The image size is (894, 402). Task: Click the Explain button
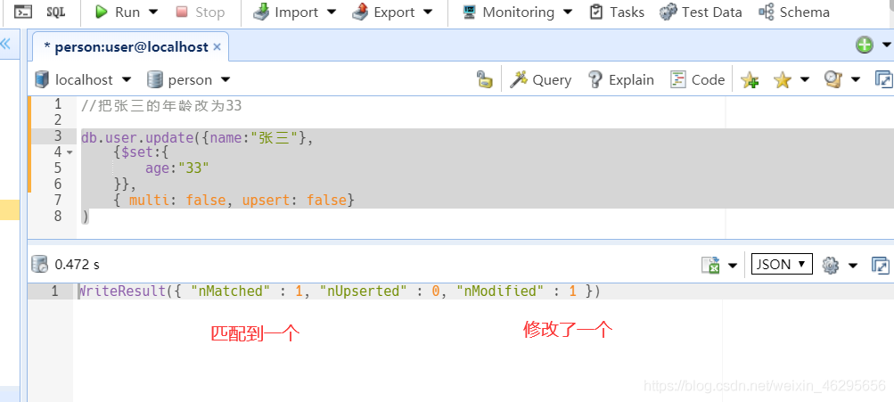click(x=620, y=80)
